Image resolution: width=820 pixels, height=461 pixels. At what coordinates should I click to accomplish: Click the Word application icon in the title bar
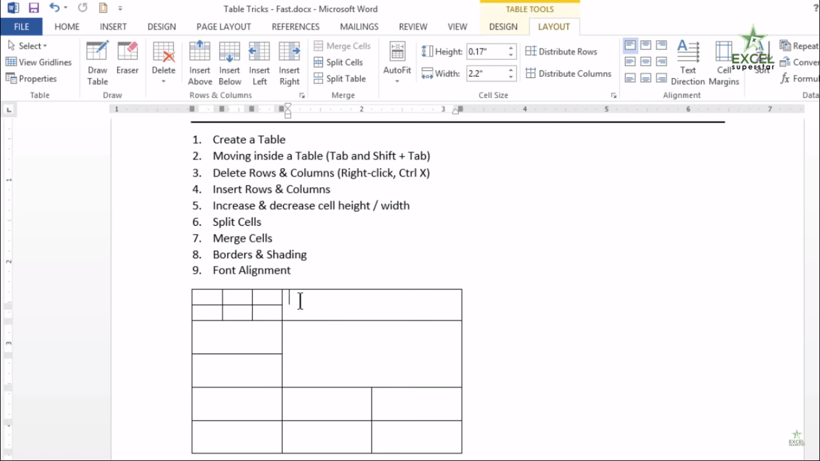13,8
